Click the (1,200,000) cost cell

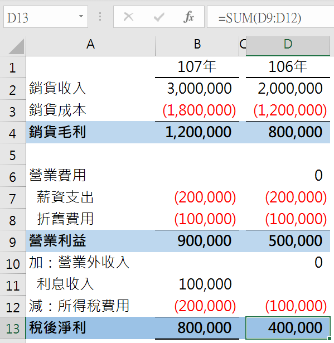coord(288,110)
